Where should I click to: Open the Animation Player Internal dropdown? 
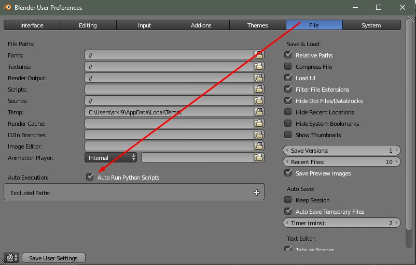(111, 158)
